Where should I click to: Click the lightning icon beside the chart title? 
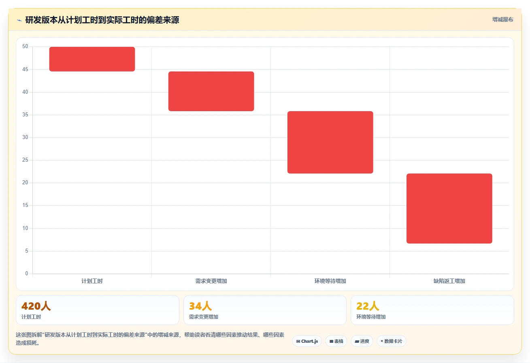tap(19, 20)
